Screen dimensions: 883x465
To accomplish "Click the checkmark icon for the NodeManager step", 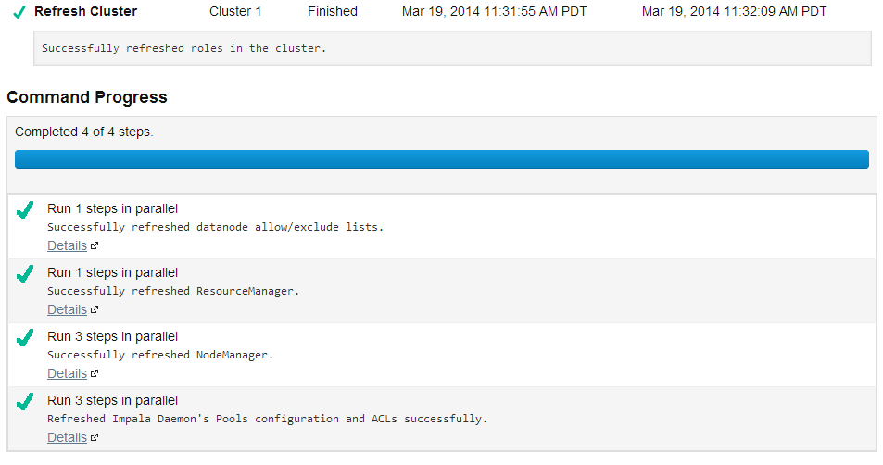I will click(x=25, y=338).
